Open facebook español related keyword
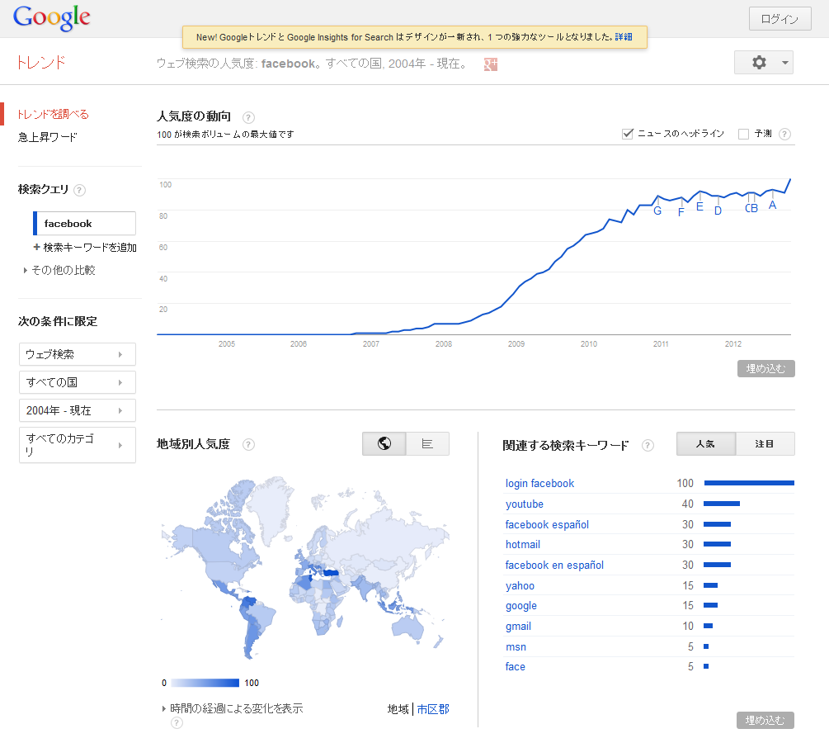This screenshot has width=829, height=743. pyautogui.click(x=547, y=525)
